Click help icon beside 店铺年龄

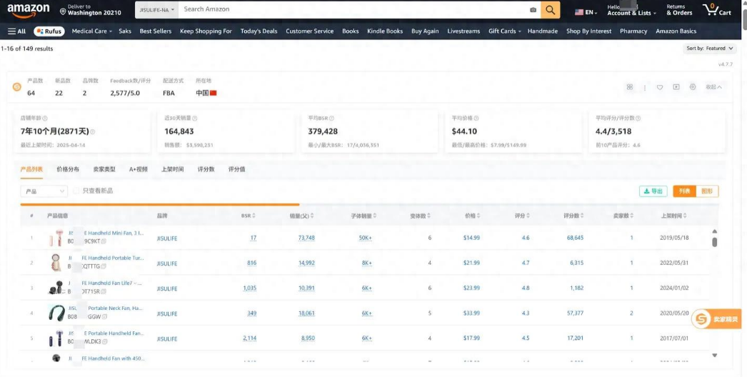[x=45, y=119]
